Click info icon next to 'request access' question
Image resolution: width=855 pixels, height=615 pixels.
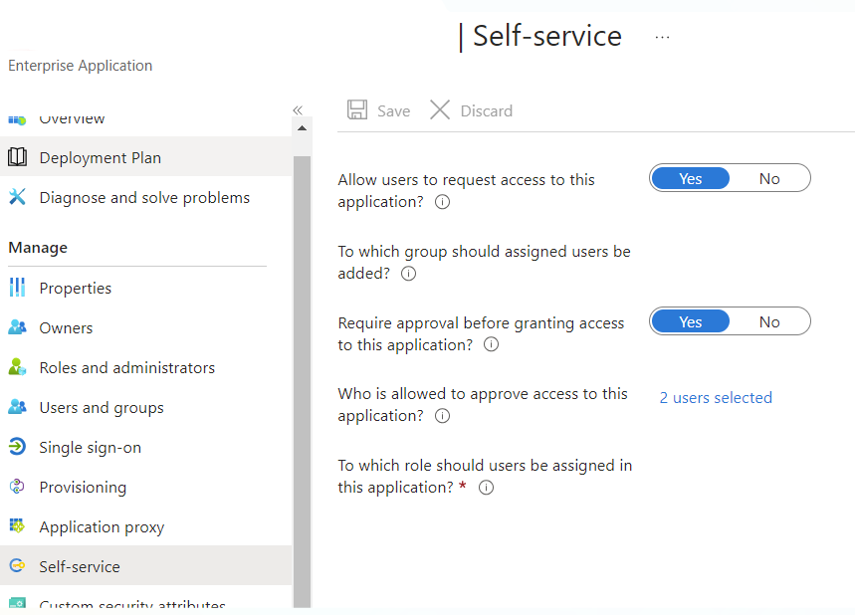(442, 202)
